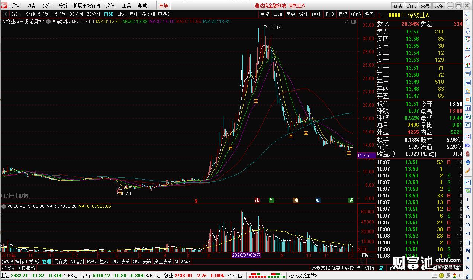Viewport: 473px width, 280px height.
Task: Expand the 扩展 panel arrow at bottom left
Action: click(x=8, y=268)
